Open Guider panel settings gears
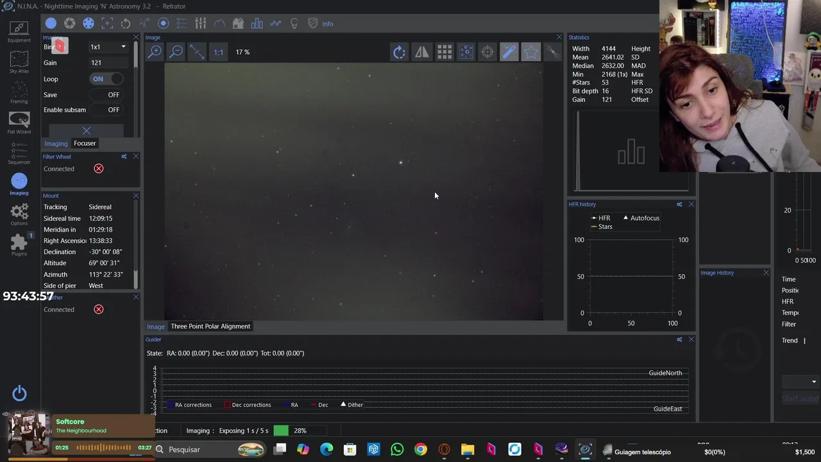821x462 pixels. [679, 339]
